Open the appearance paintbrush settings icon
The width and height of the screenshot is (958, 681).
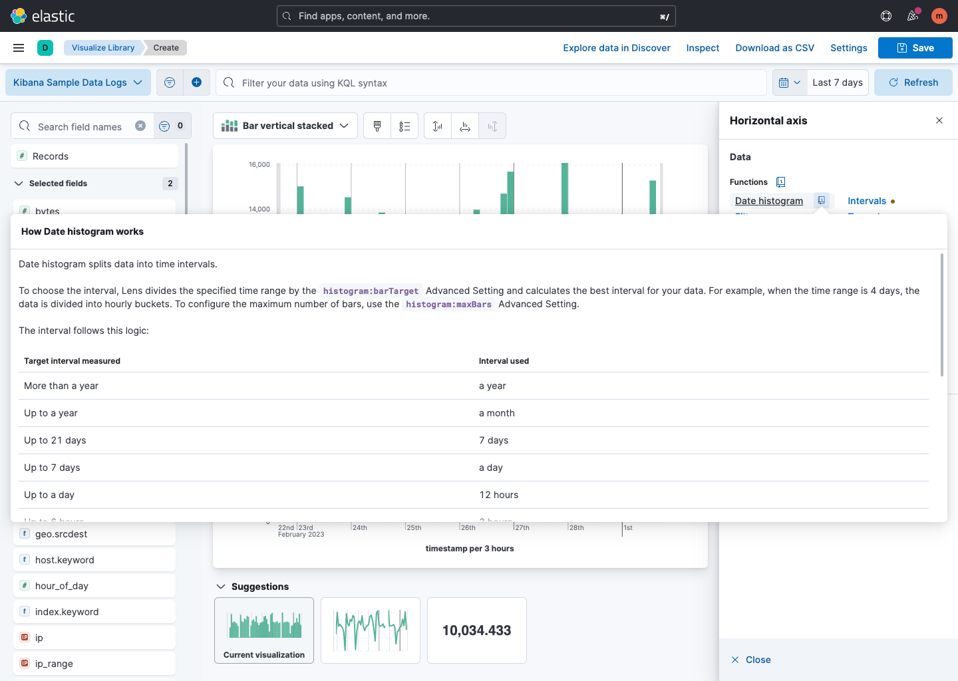377,125
